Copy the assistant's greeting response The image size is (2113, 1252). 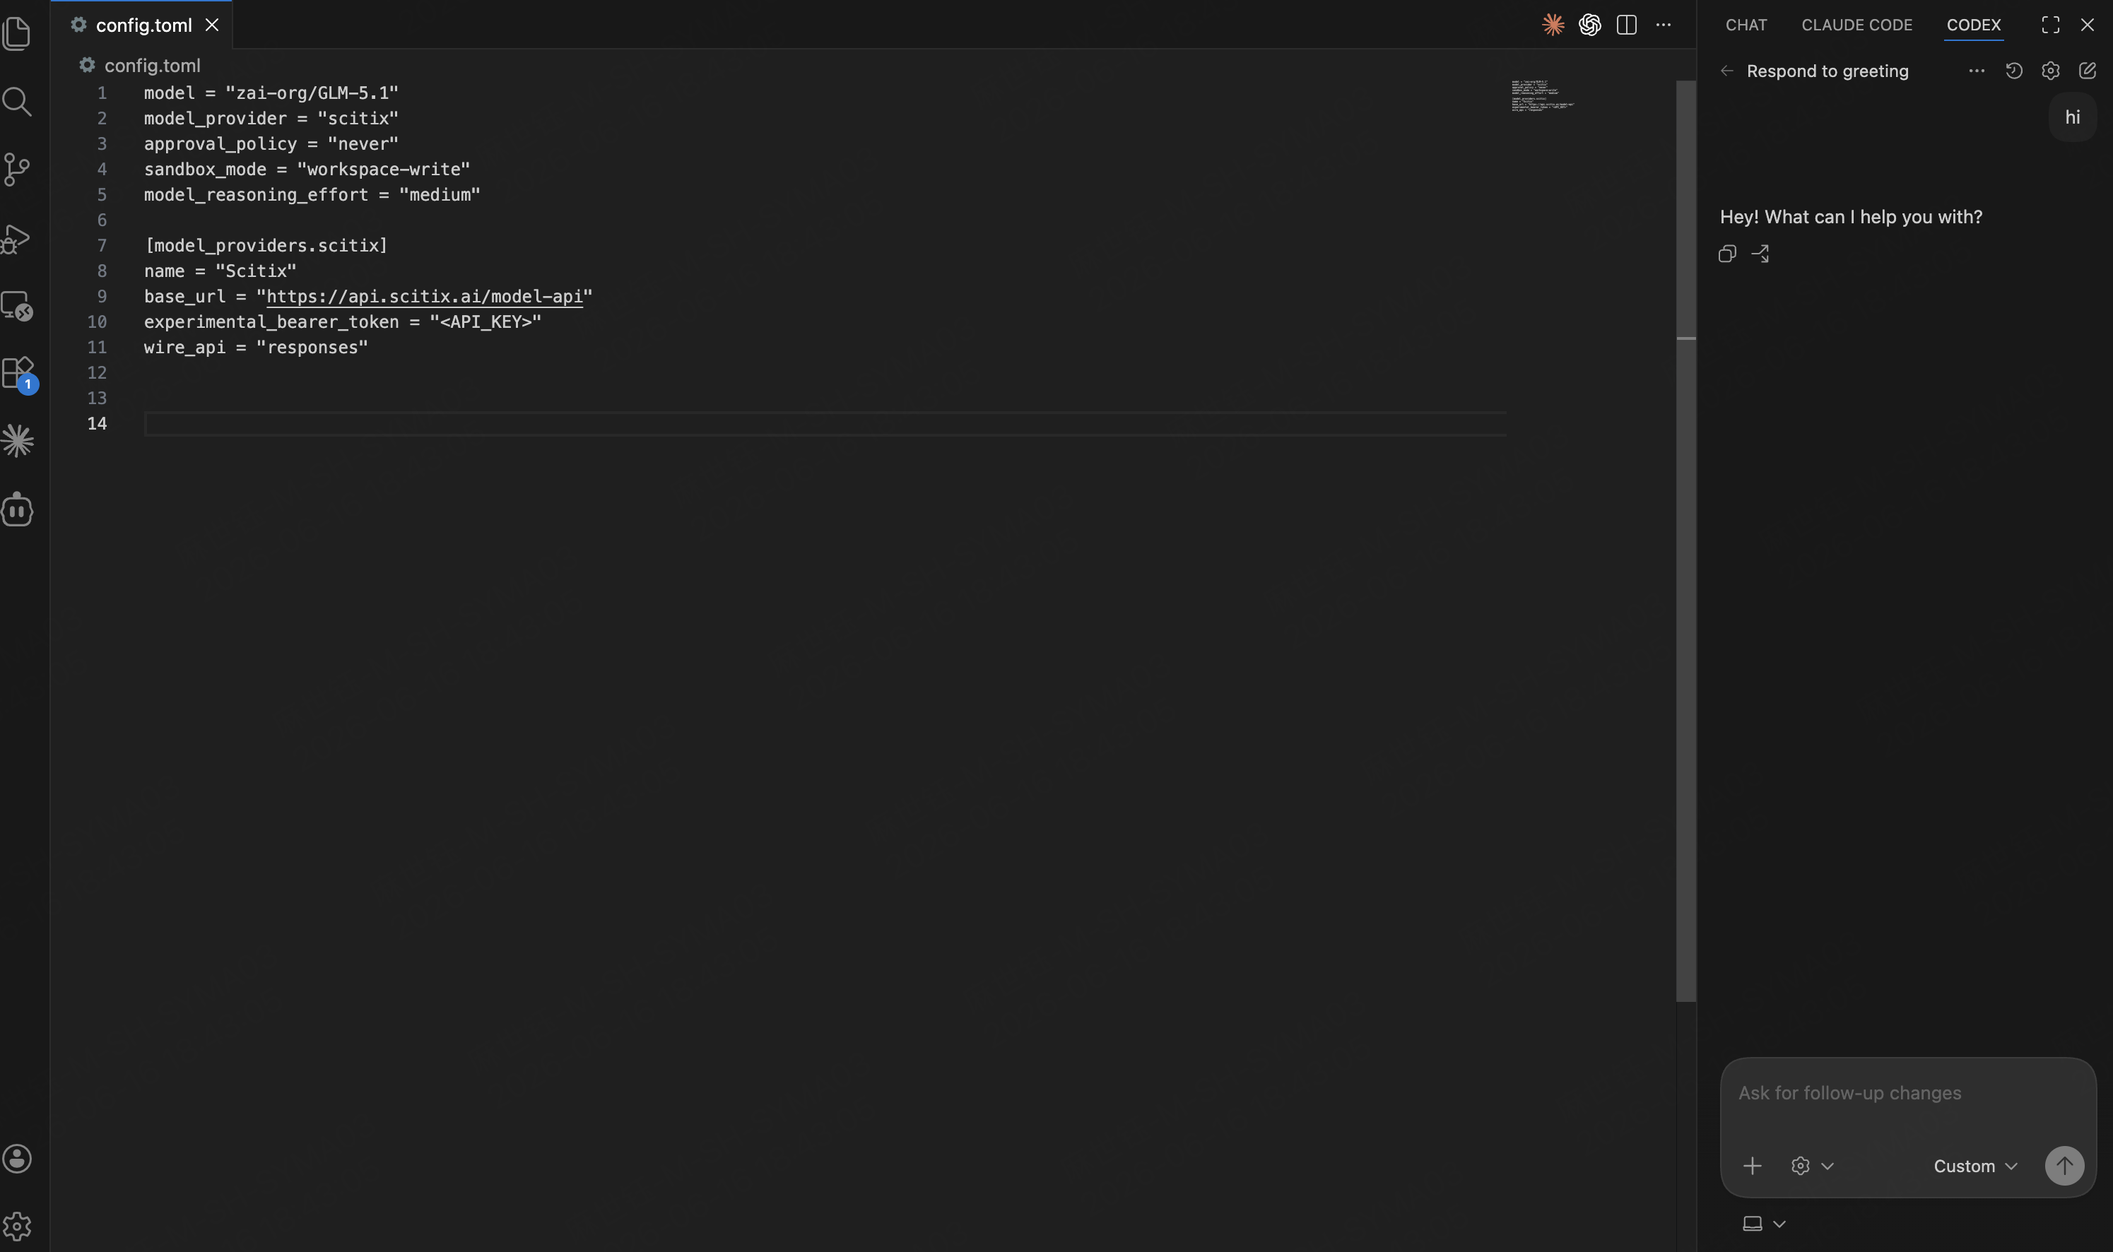(x=1727, y=253)
